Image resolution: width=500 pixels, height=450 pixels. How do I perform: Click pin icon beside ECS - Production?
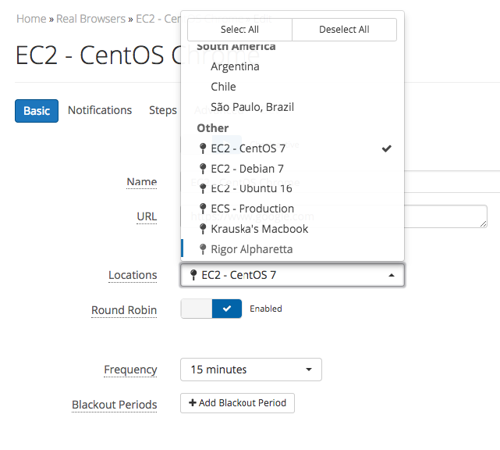click(203, 209)
